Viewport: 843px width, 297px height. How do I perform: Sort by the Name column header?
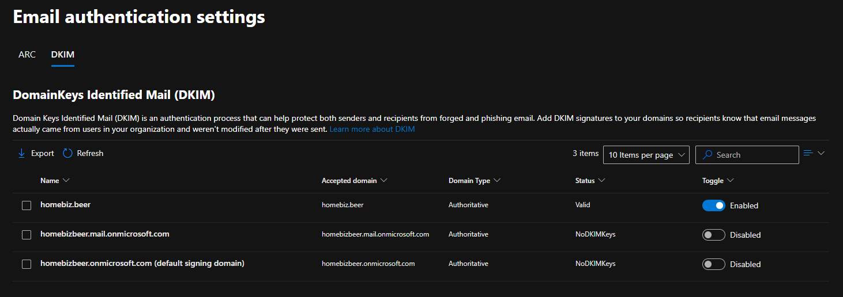coord(55,181)
